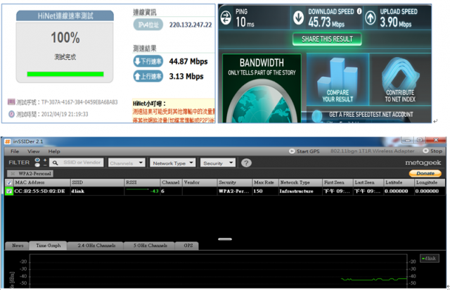450x290 pixels.
Task: Click the download speed arrow icon
Action: coord(298,18)
